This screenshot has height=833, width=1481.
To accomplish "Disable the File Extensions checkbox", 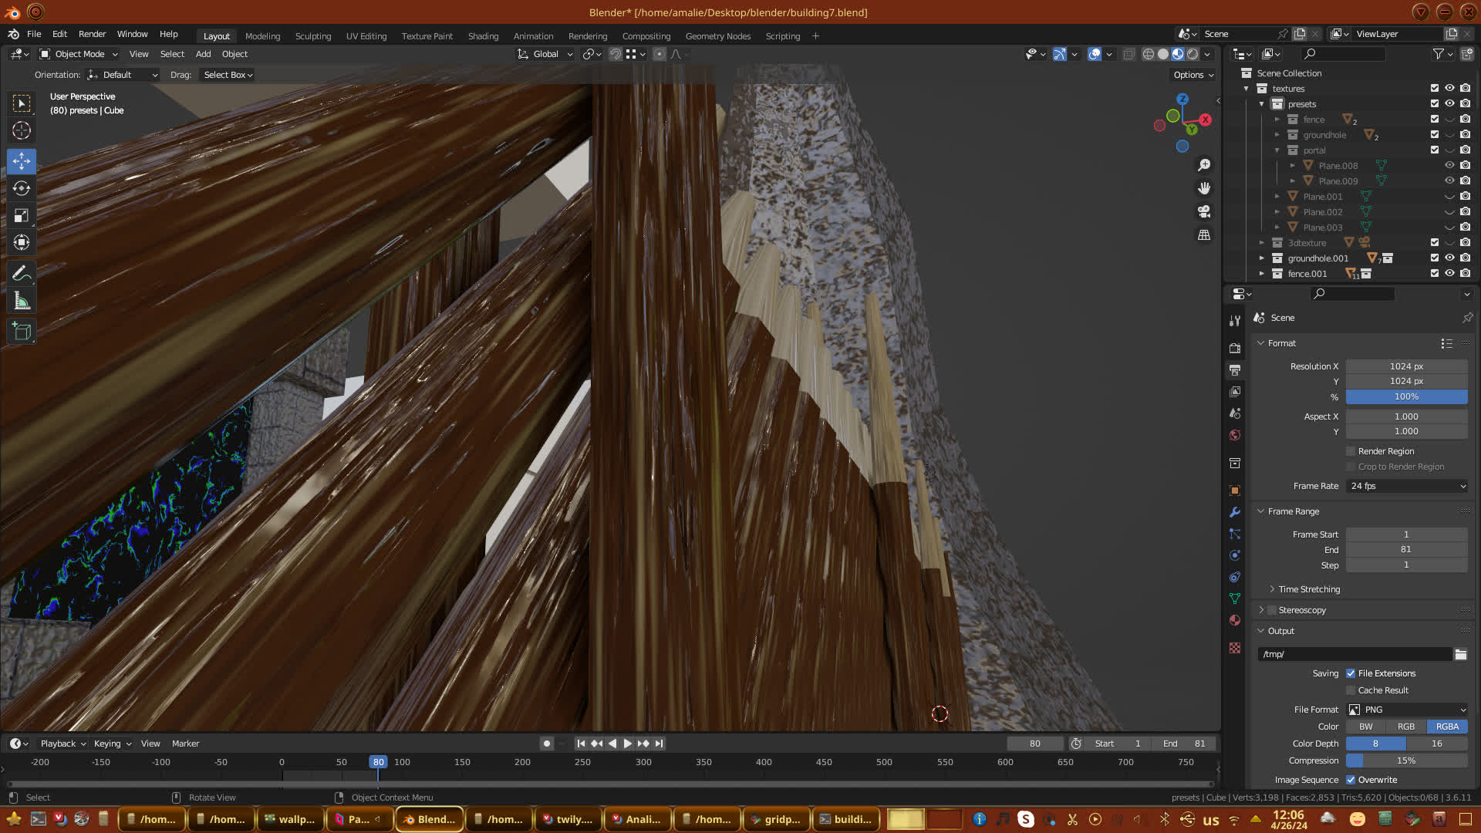I will click(1351, 673).
